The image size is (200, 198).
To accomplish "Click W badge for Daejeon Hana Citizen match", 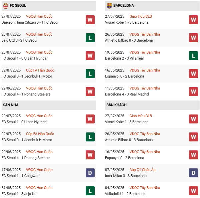I will 90,20.
